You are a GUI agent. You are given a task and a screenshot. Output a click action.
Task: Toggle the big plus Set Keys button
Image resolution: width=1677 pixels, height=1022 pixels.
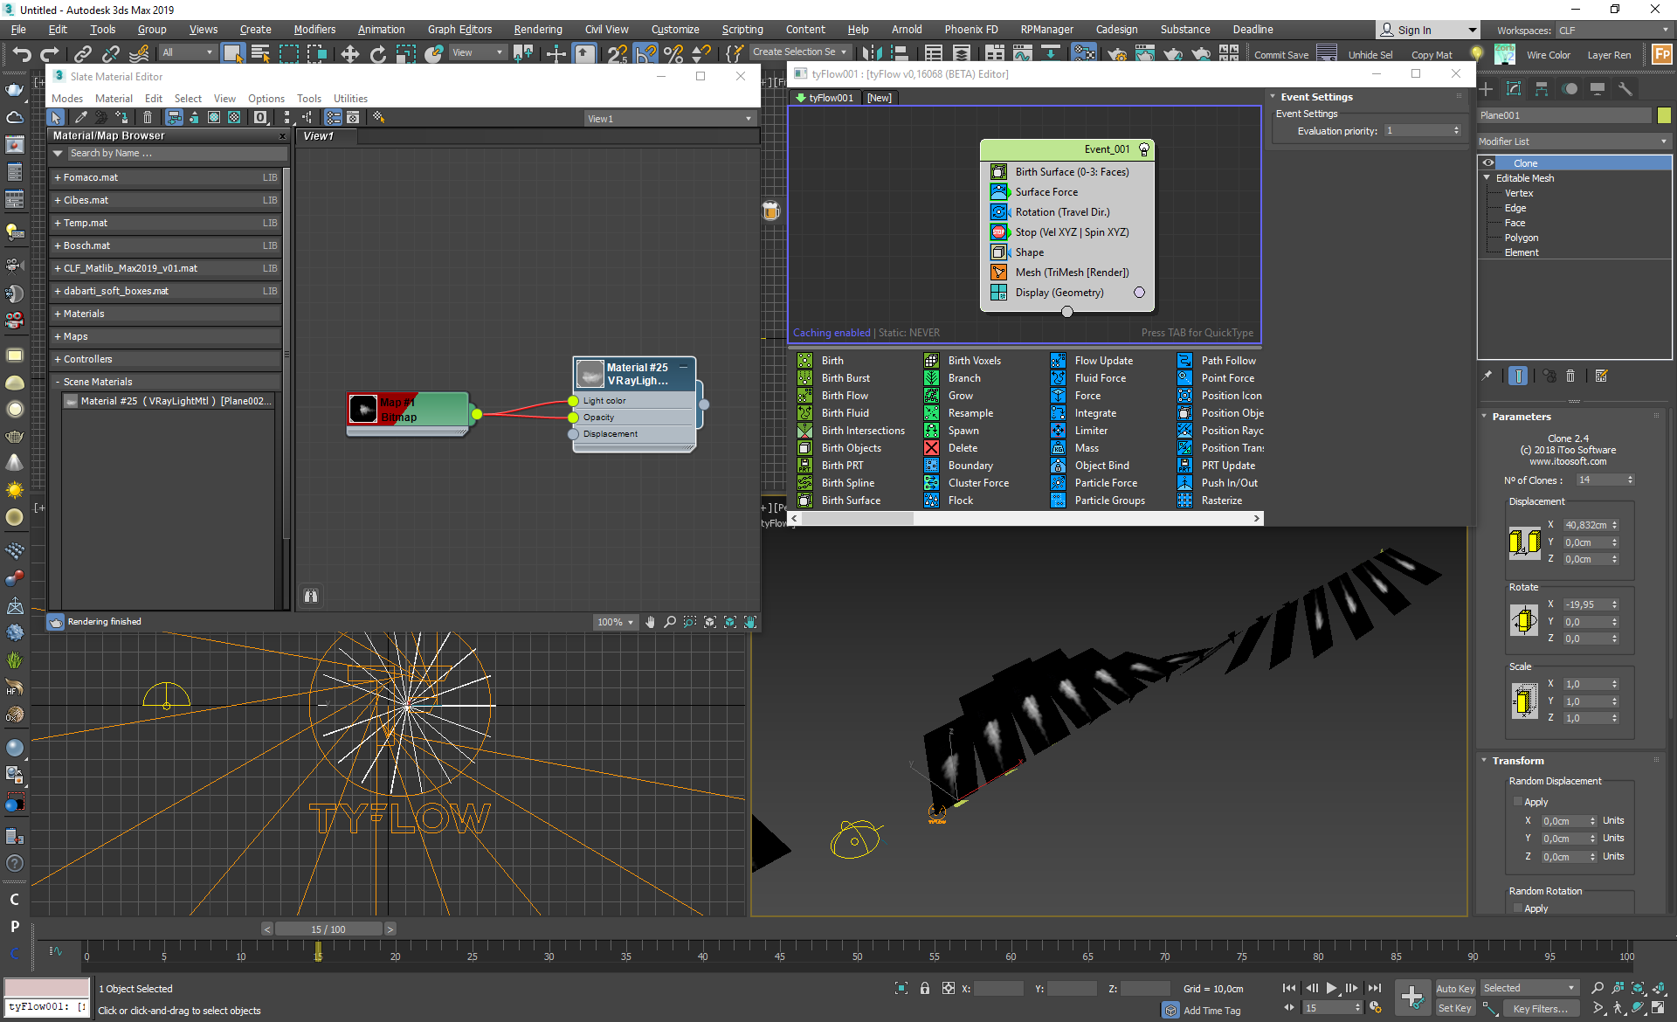tap(1412, 998)
